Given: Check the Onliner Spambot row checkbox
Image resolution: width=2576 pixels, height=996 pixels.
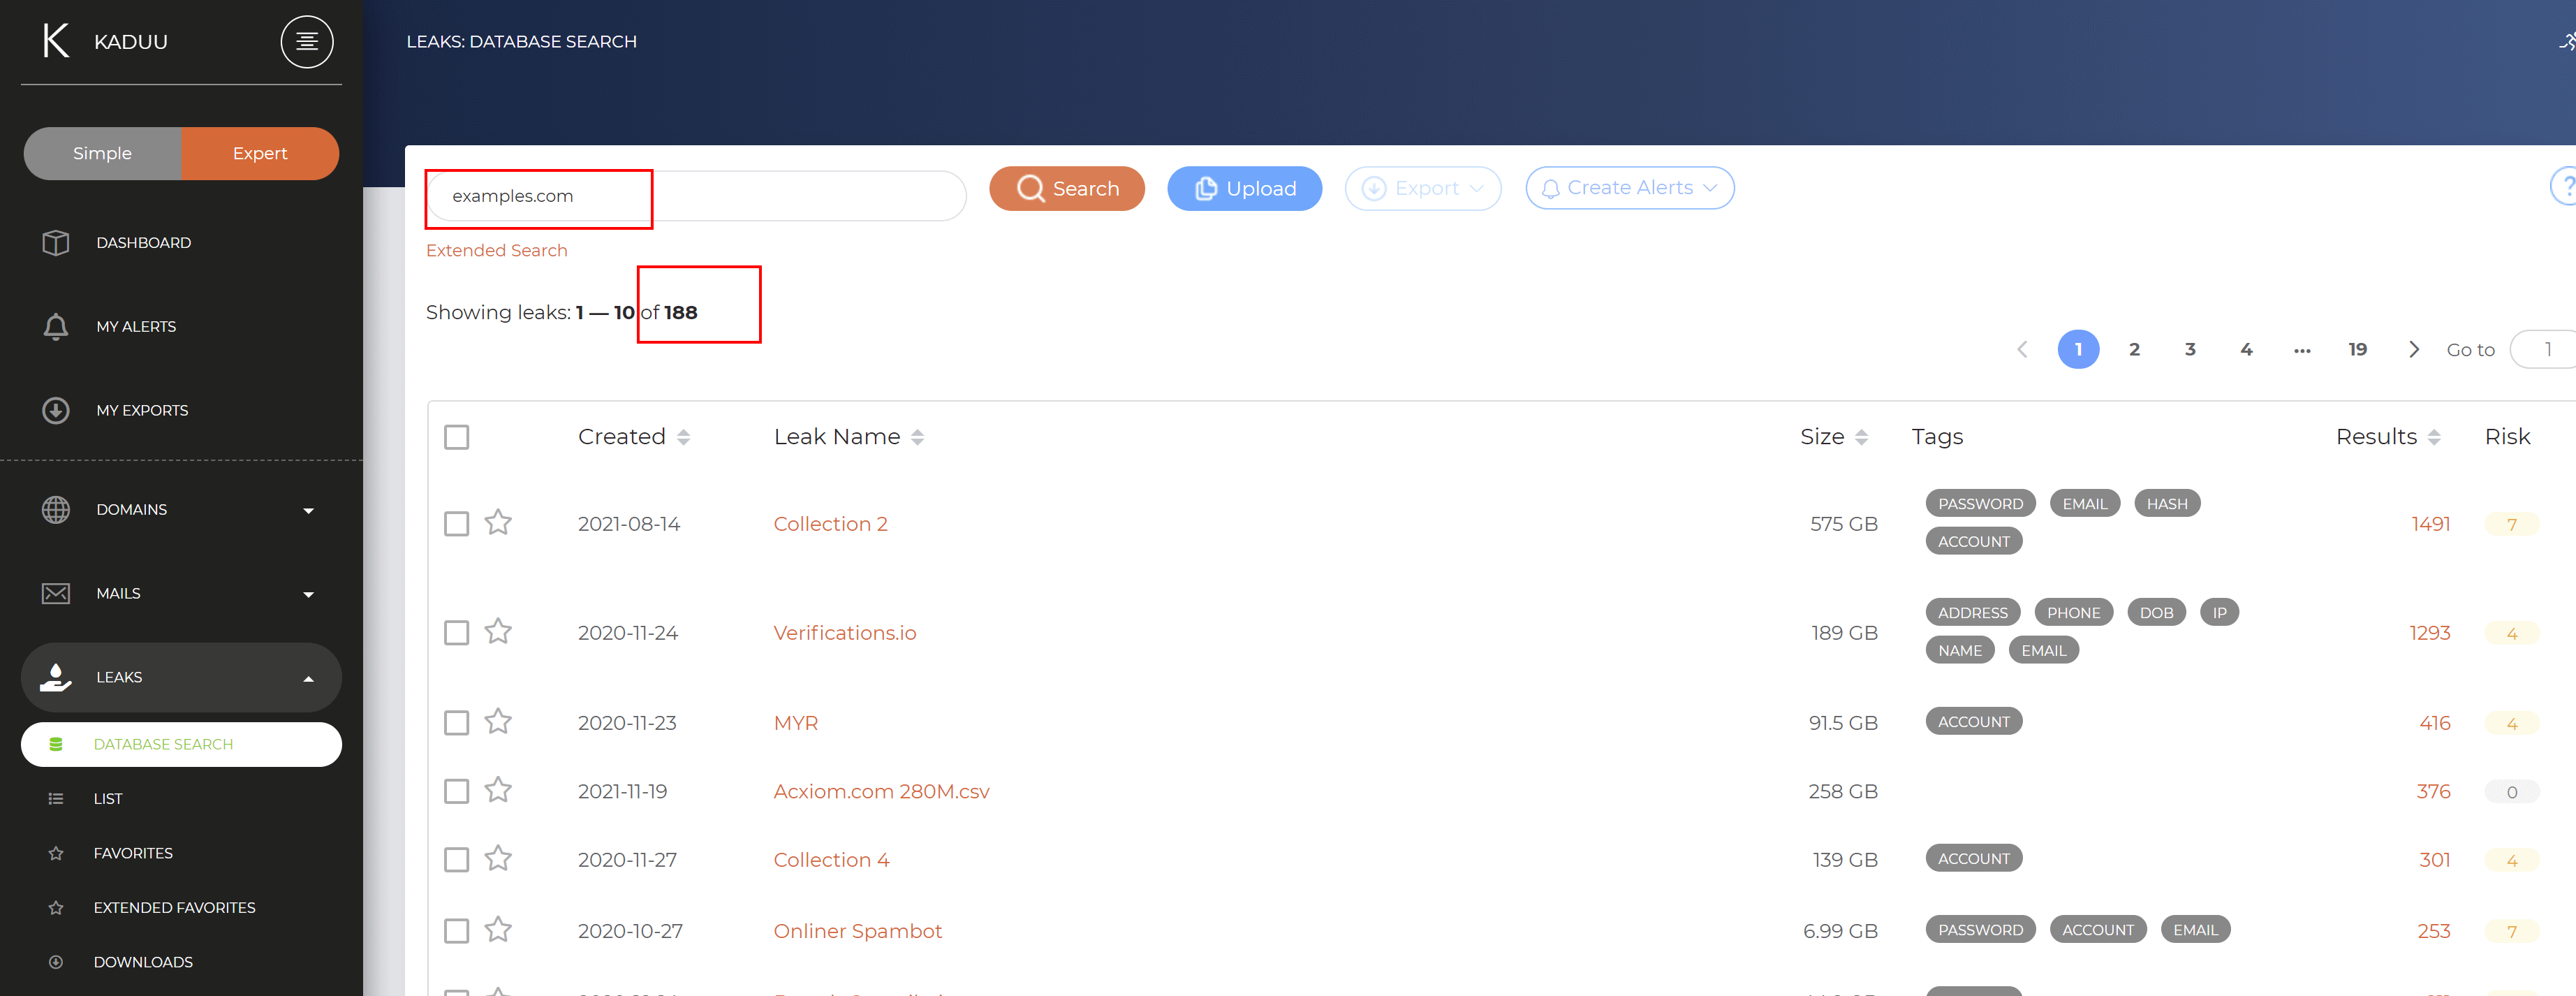Looking at the screenshot, I should (456, 931).
